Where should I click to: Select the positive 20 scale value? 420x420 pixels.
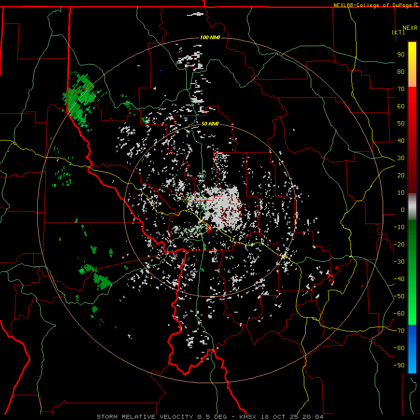tap(401, 175)
